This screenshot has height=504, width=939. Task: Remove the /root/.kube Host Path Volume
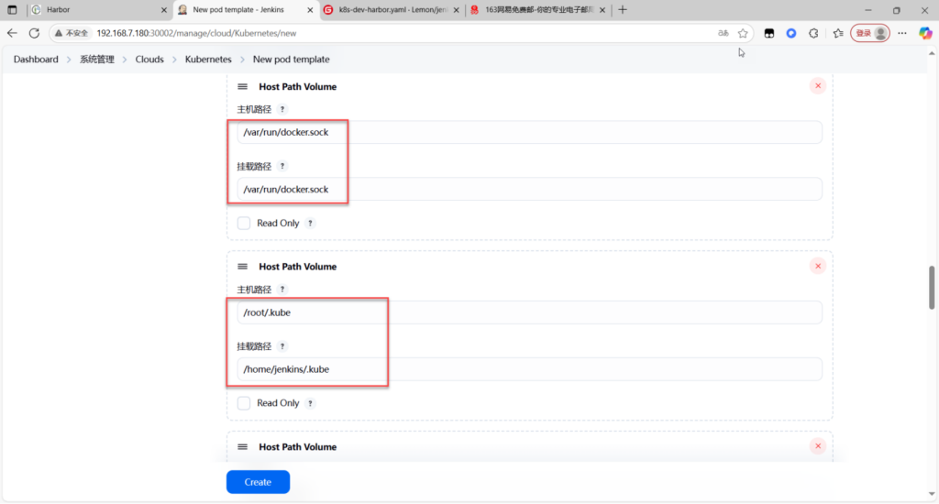pos(817,267)
